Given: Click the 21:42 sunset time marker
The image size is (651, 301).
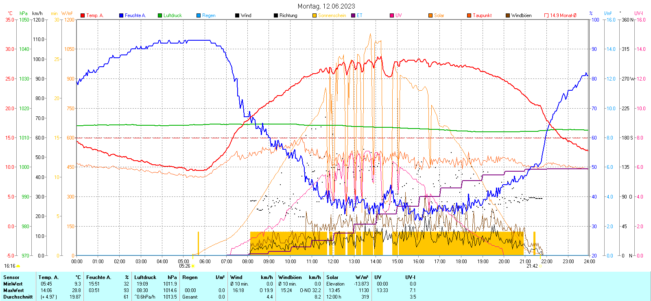Looking at the screenshot, I should (532, 266).
